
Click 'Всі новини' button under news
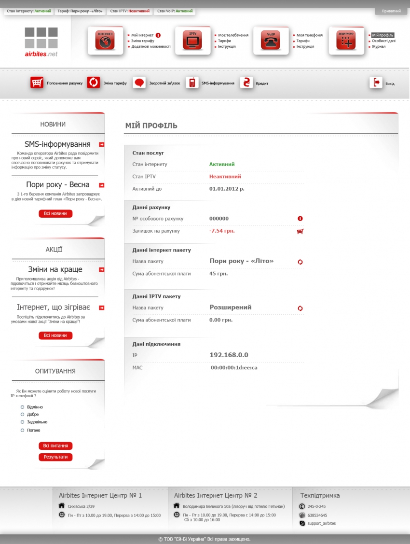click(55, 214)
